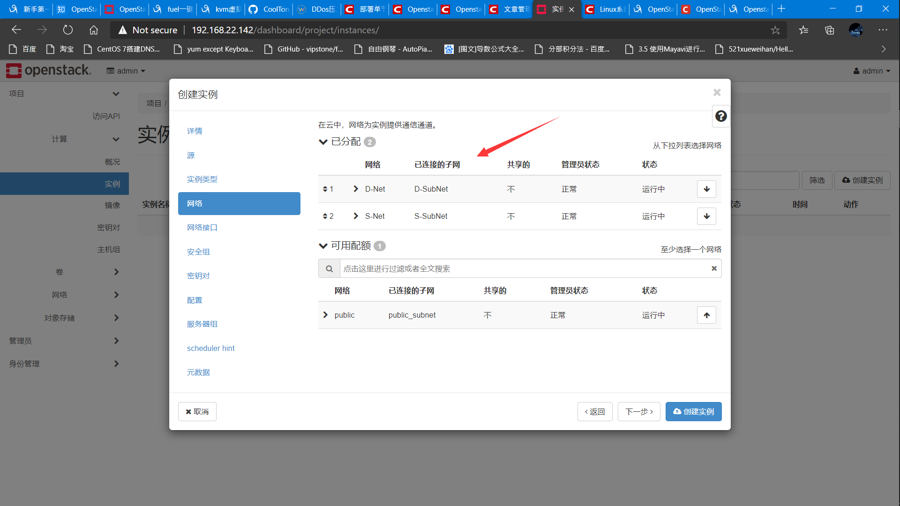Switch to the 安全组 step

(x=198, y=252)
